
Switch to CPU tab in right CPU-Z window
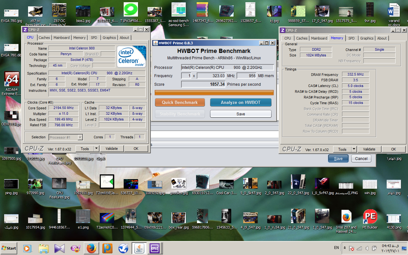coord(288,38)
